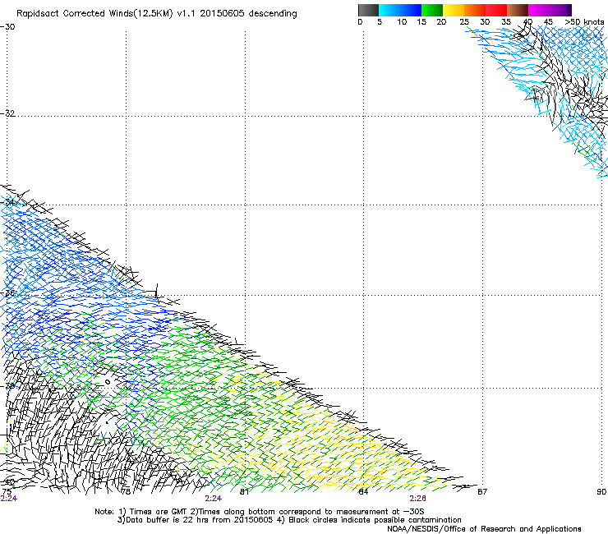Click the 'Rapidscat Corrected Winds(12.5KM)' title text

94,14
